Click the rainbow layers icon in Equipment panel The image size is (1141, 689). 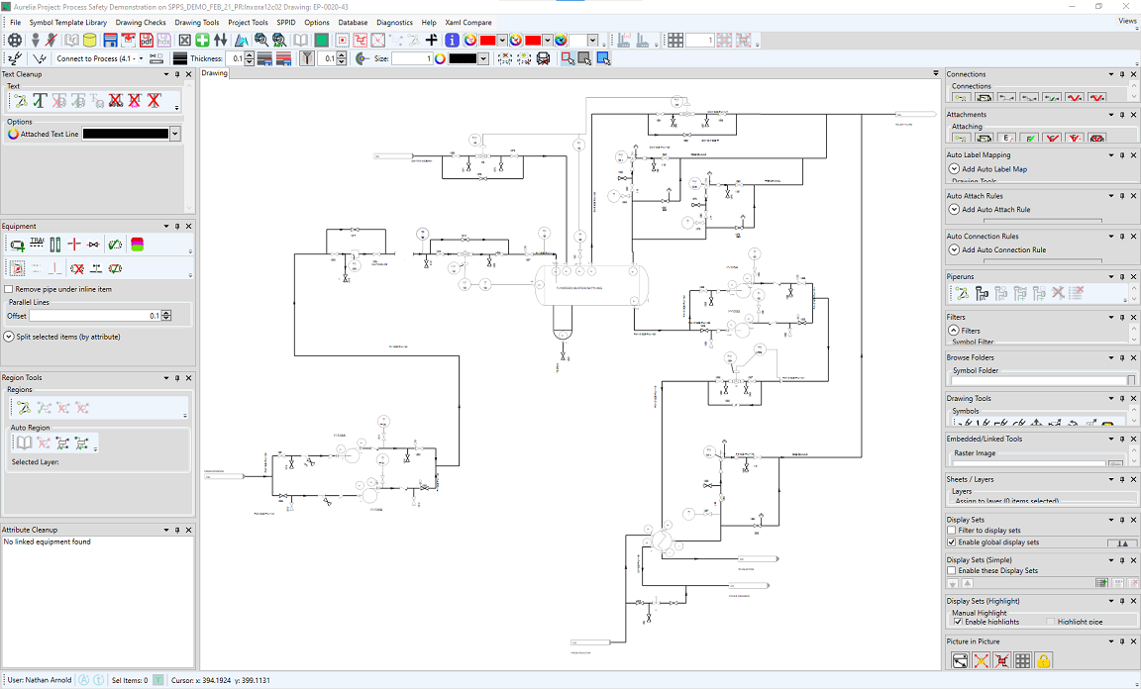pyautogui.click(x=138, y=245)
